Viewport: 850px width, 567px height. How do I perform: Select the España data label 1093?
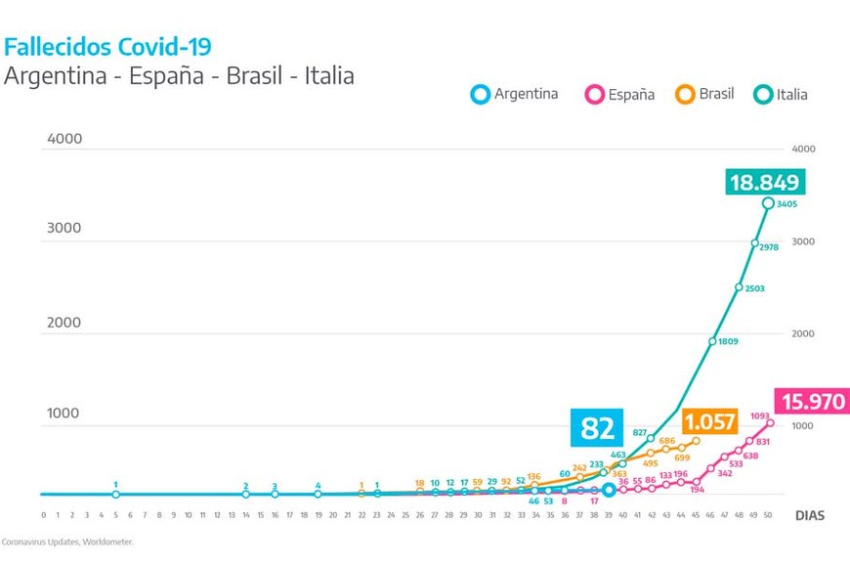click(761, 415)
